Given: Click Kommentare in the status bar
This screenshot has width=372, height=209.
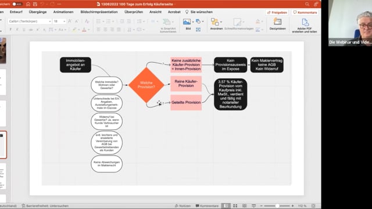Looking at the screenshot, I should click(207, 206).
